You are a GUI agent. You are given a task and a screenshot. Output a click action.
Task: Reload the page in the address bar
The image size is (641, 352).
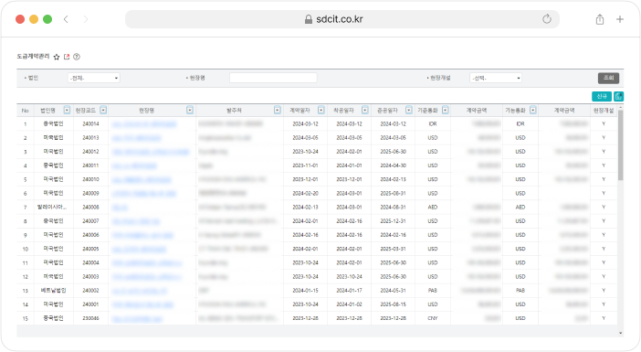pos(547,19)
